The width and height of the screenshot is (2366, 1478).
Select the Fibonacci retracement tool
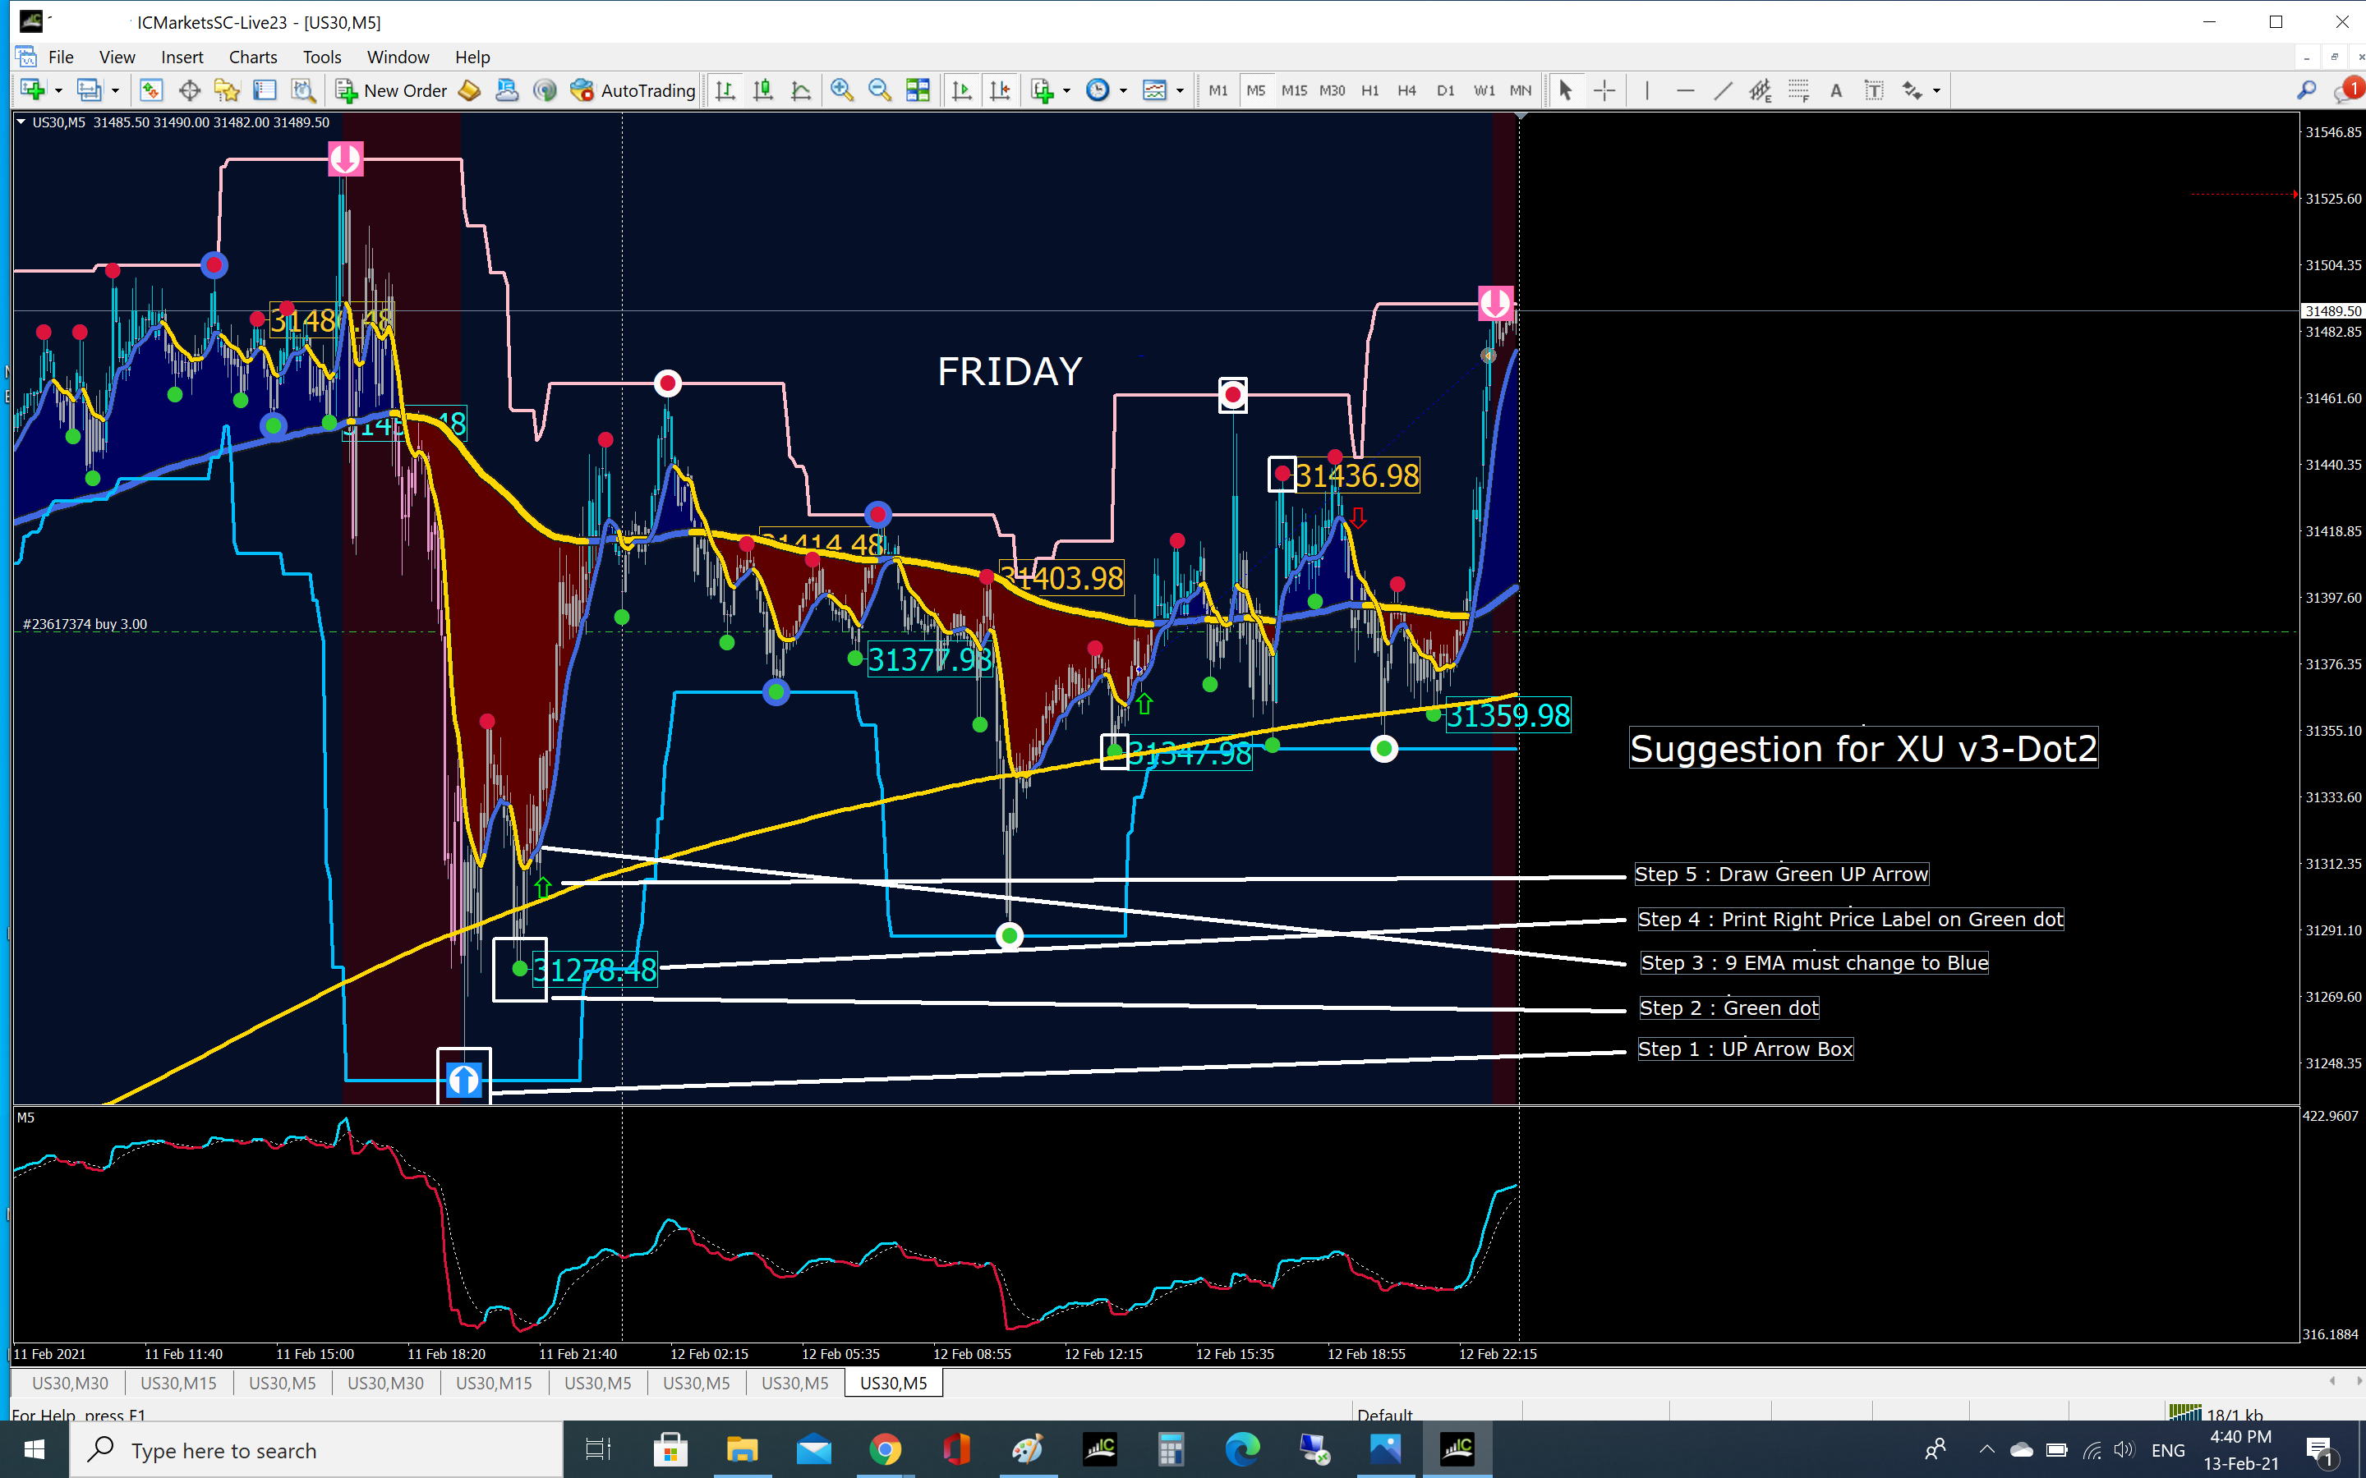tap(1798, 91)
